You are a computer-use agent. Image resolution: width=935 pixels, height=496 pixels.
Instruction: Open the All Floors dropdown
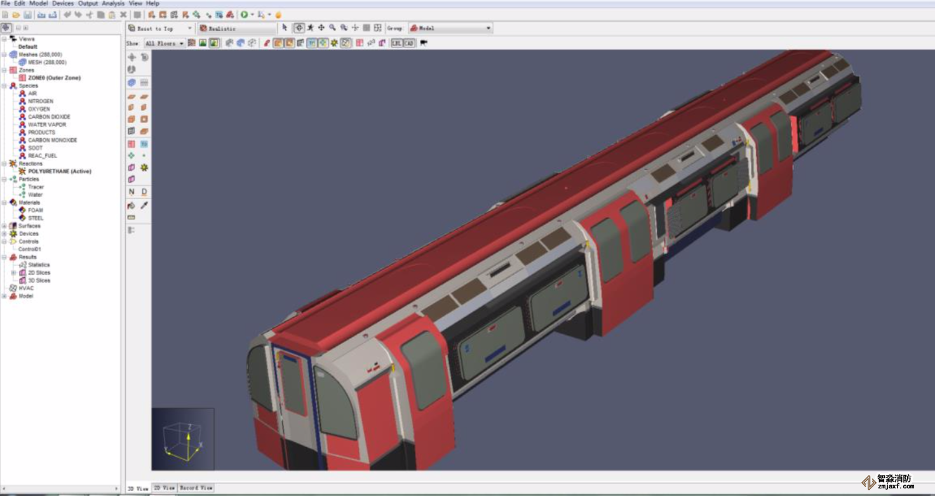coord(164,43)
